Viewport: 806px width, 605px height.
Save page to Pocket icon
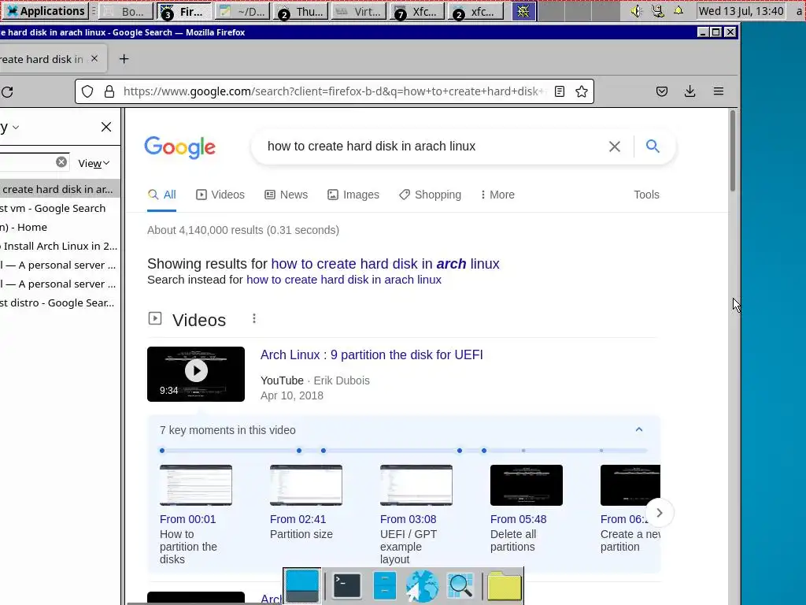click(x=661, y=91)
